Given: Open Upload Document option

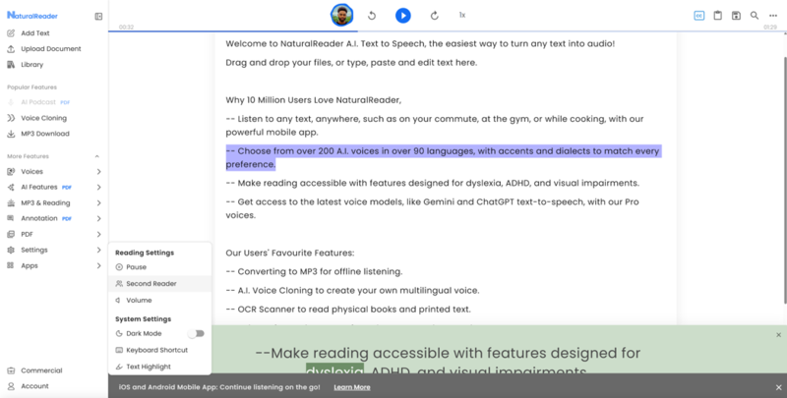Looking at the screenshot, I should coord(51,48).
